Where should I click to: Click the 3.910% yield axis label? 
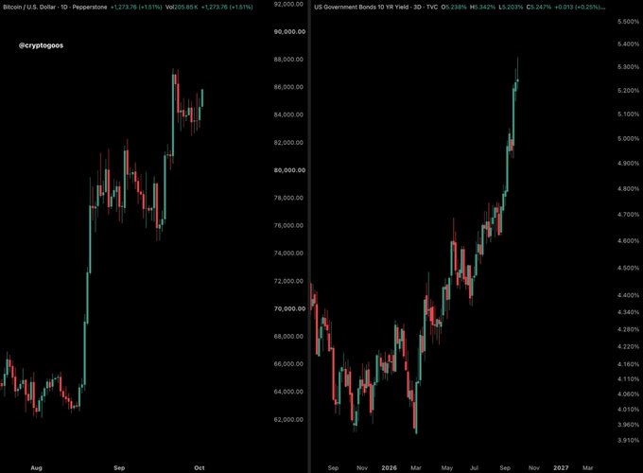pyautogui.click(x=628, y=440)
